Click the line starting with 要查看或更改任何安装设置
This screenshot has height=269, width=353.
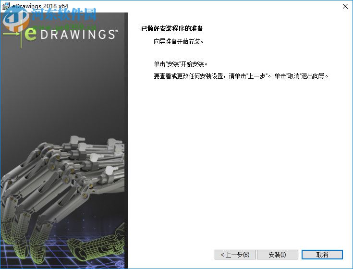click(x=241, y=76)
